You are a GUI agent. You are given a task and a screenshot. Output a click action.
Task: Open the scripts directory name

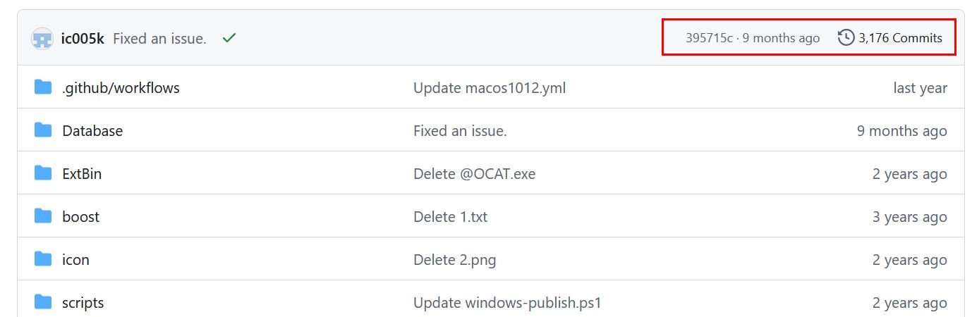[83, 303]
